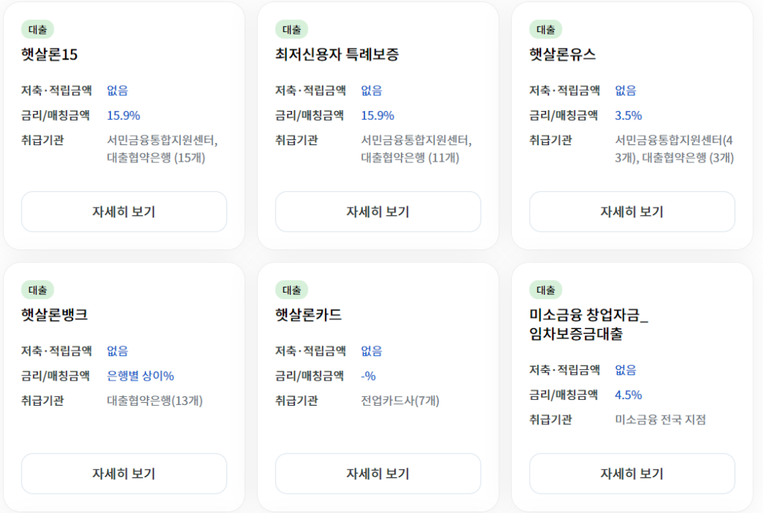The height and width of the screenshot is (513, 763).
Task: Click 자세히 보기 under 햇살론뱅크
Action: click(x=124, y=474)
